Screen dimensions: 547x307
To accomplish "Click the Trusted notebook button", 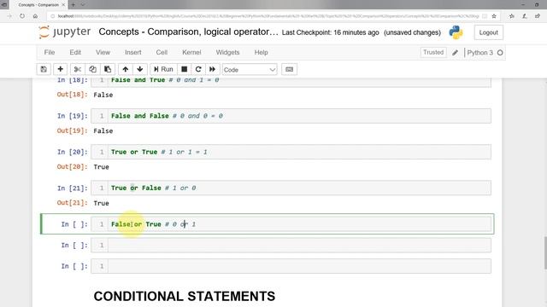I will point(433,52).
